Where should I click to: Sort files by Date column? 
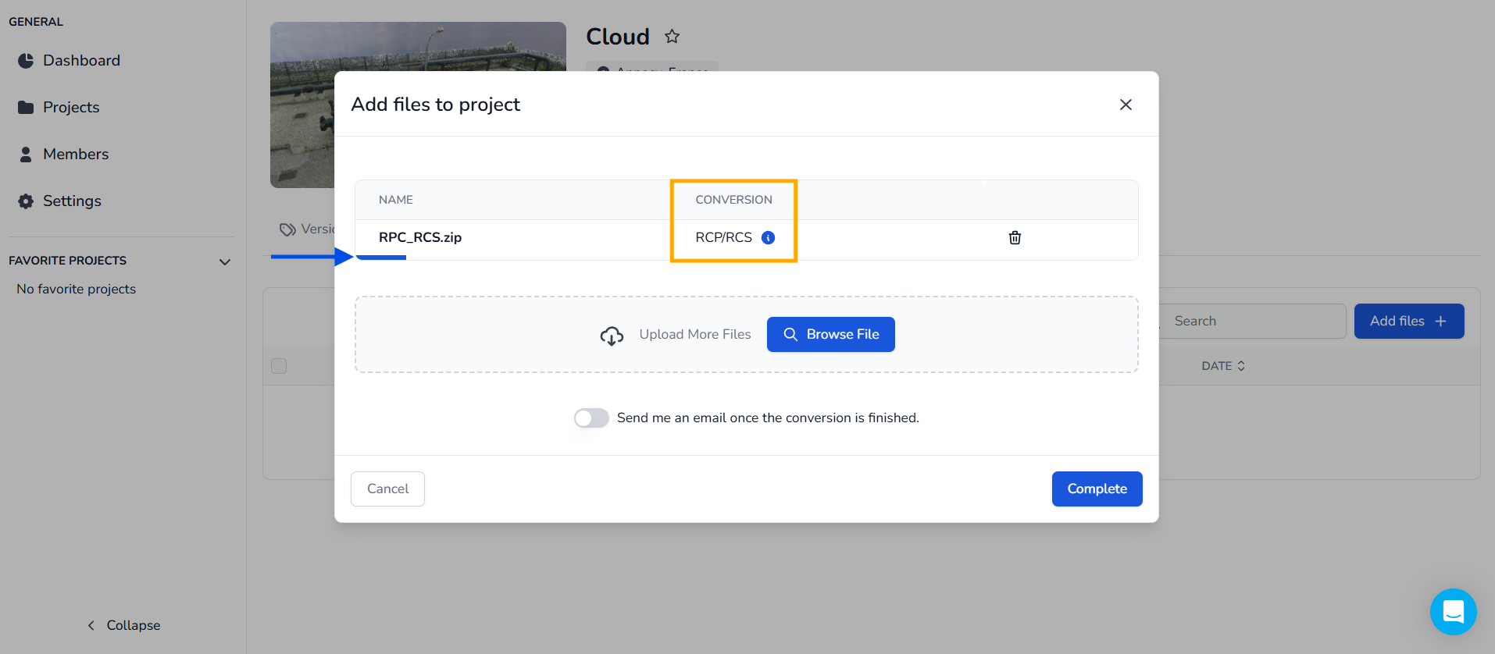click(1223, 366)
